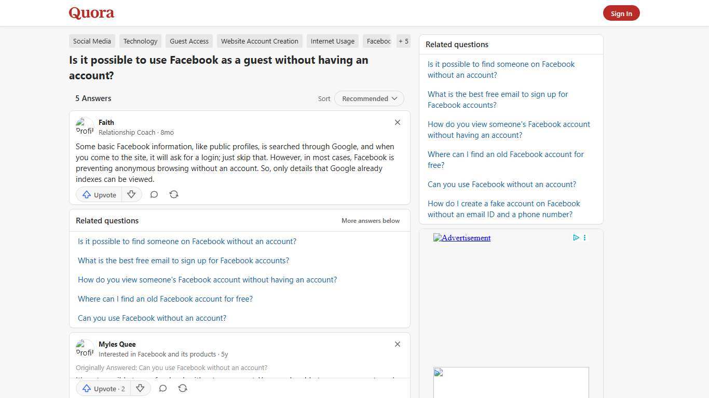Click the repost icon on Faith's answer
709x398 pixels.
click(174, 194)
